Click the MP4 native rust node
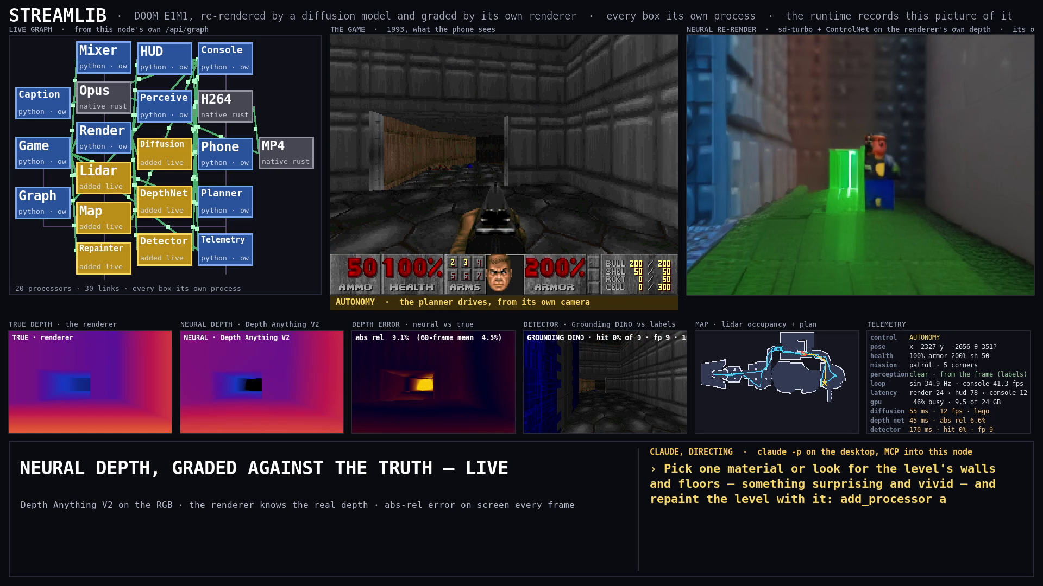 tap(286, 153)
